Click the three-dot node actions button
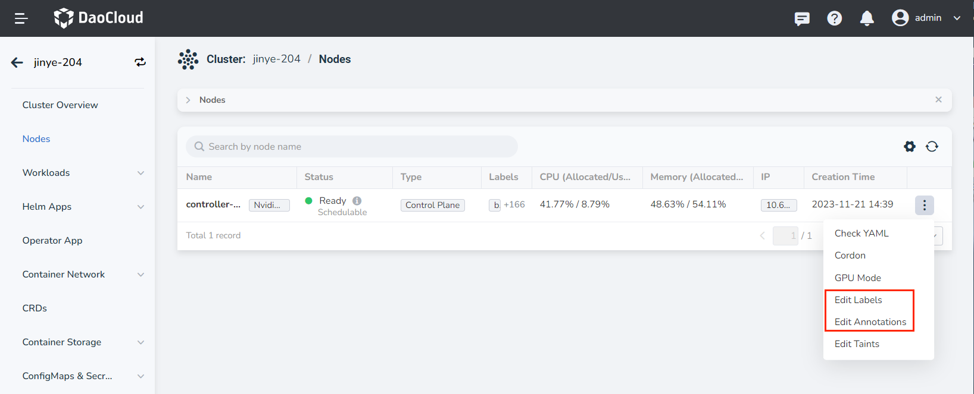974x394 pixels. click(x=924, y=205)
